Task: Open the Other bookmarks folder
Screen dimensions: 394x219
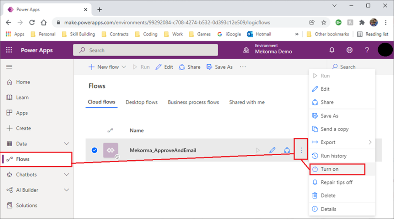Action: pos(328,34)
